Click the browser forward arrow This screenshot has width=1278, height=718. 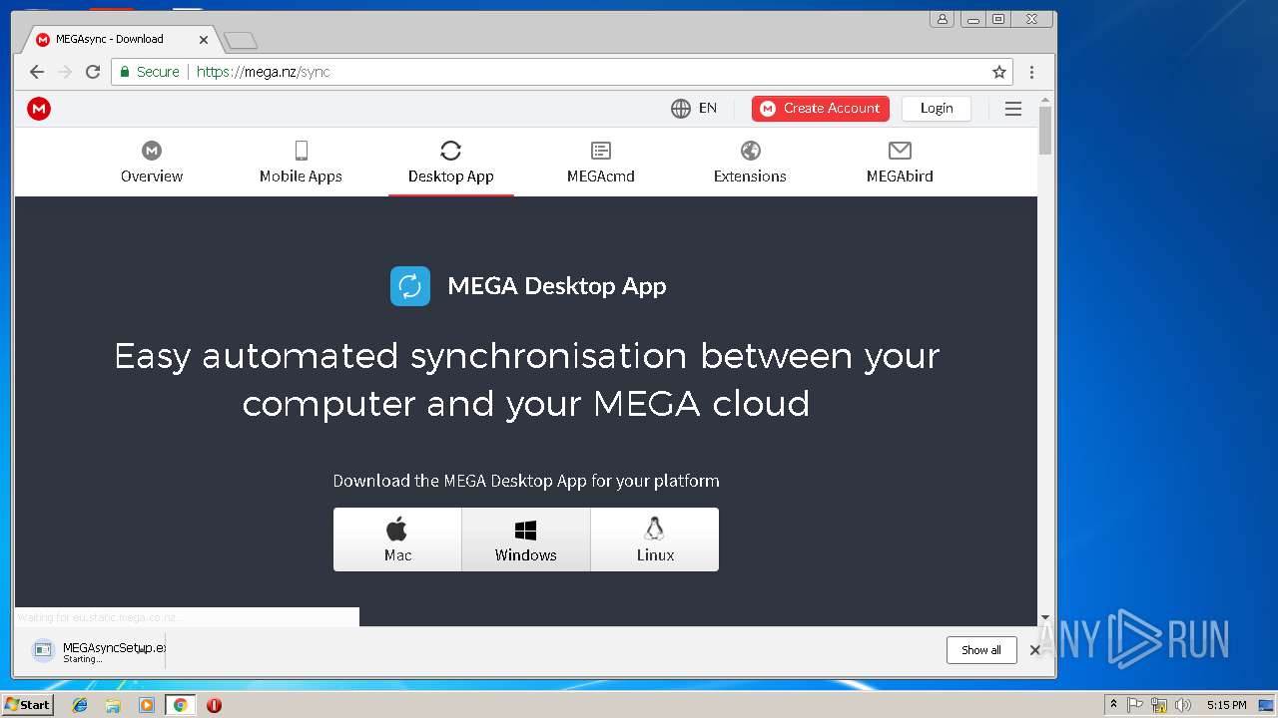(65, 72)
